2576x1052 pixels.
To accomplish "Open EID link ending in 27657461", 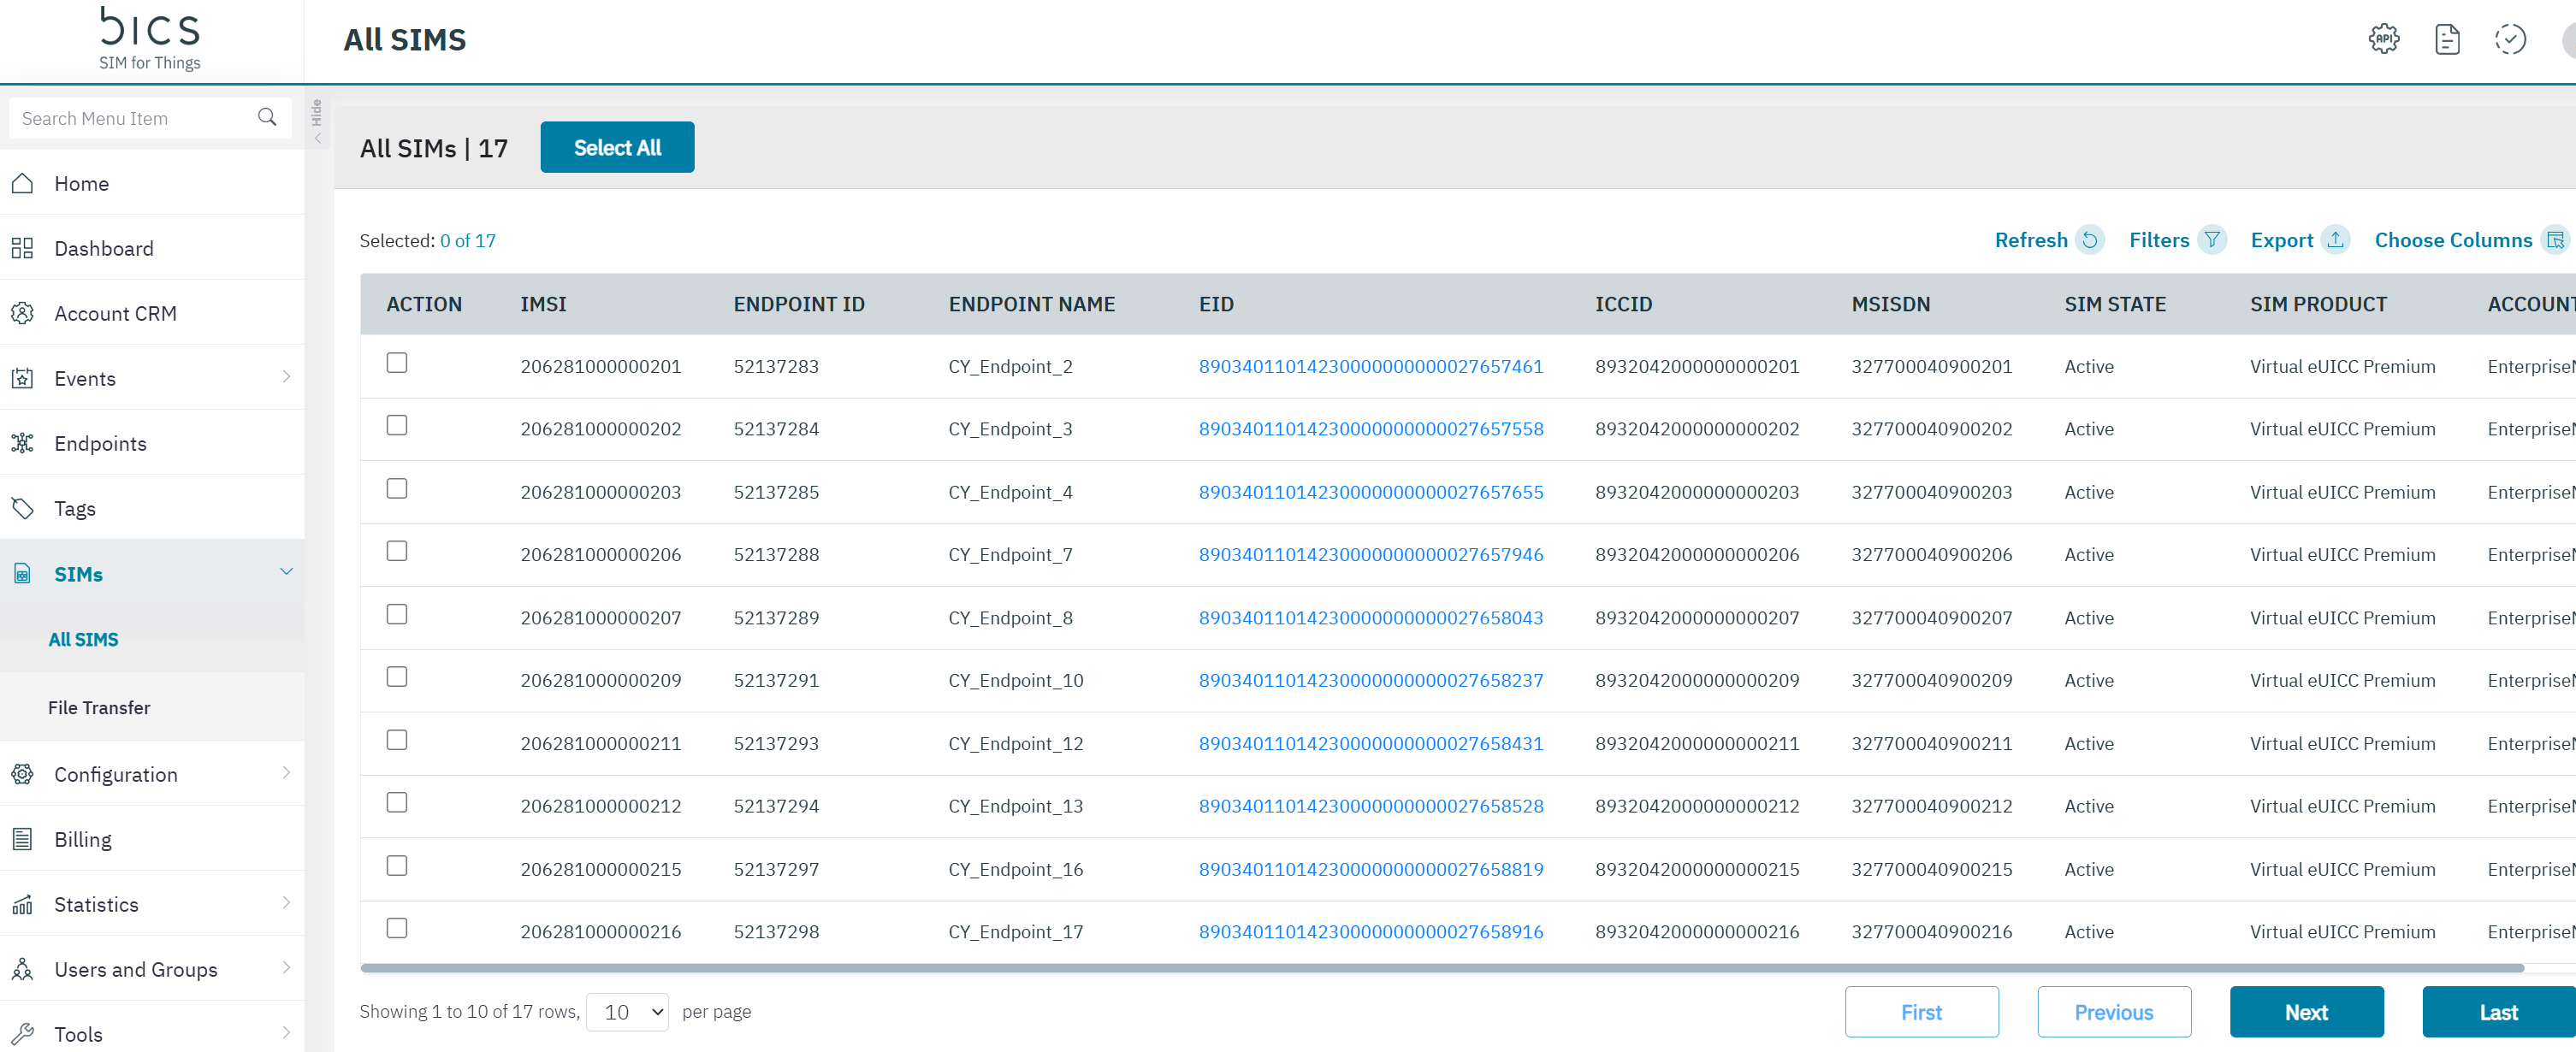I will (x=1370, y=366).
